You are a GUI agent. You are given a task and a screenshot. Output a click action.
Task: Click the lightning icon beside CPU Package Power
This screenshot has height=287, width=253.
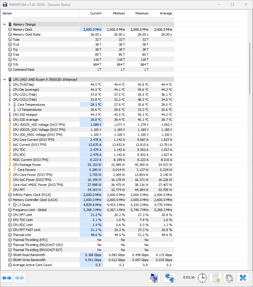coord(10,164)
